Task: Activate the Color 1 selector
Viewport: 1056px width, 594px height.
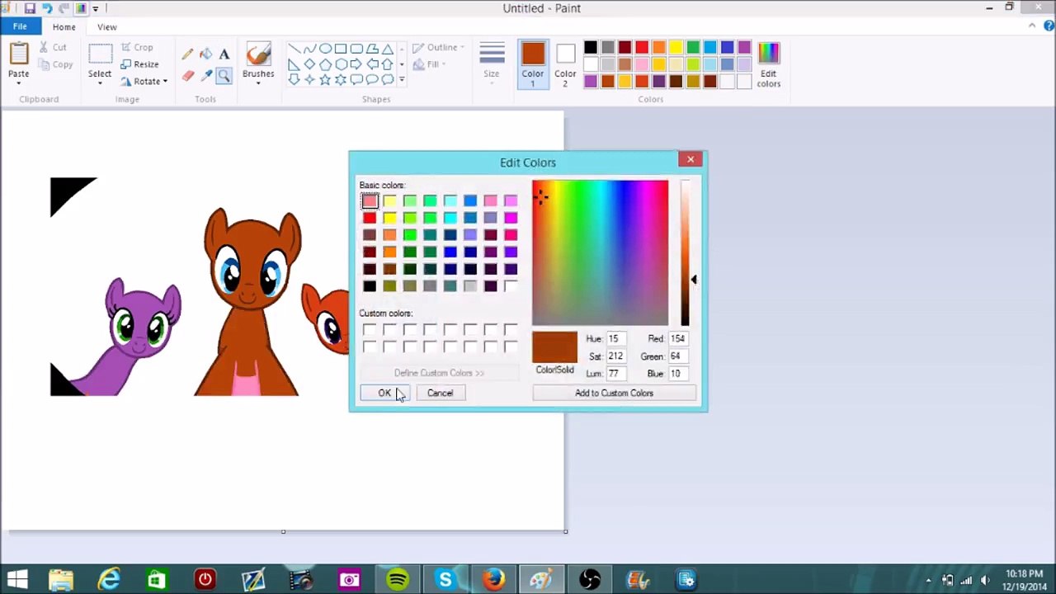Action: pos(533,64)
